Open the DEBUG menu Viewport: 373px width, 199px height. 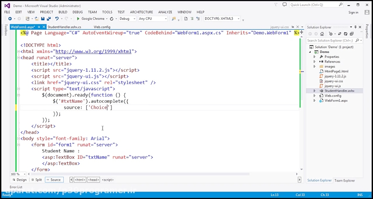tap(78, 12)
